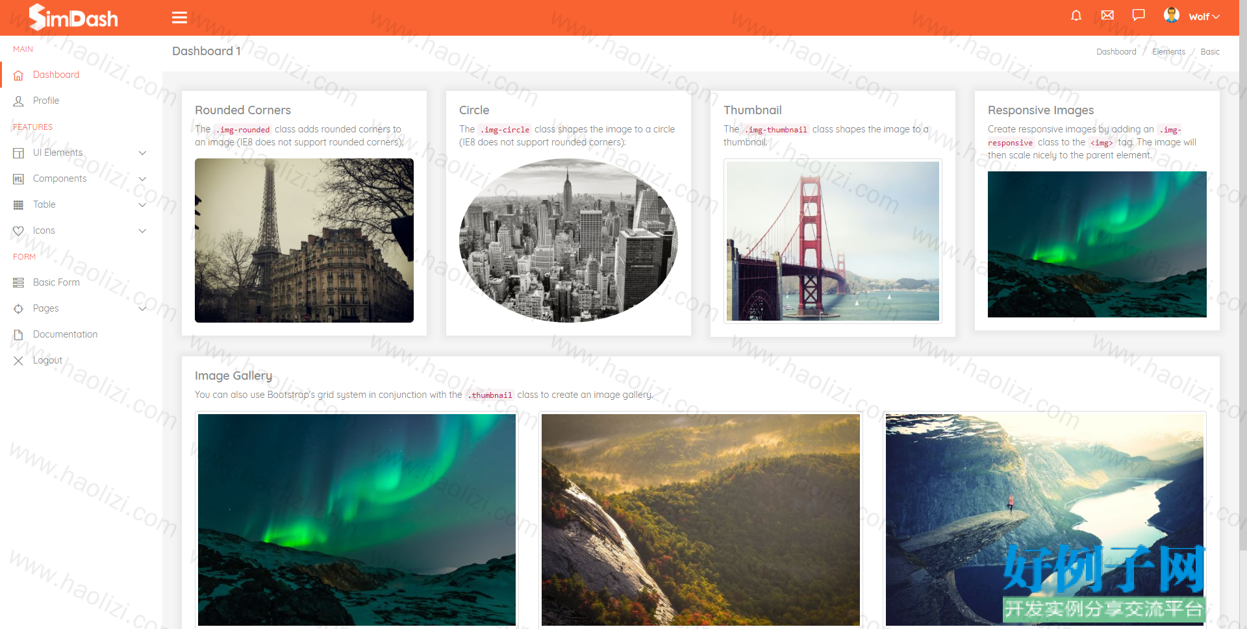Click the <img> code tag
The width and height of the screenshot is (1247, 629).
[1102, 143]
